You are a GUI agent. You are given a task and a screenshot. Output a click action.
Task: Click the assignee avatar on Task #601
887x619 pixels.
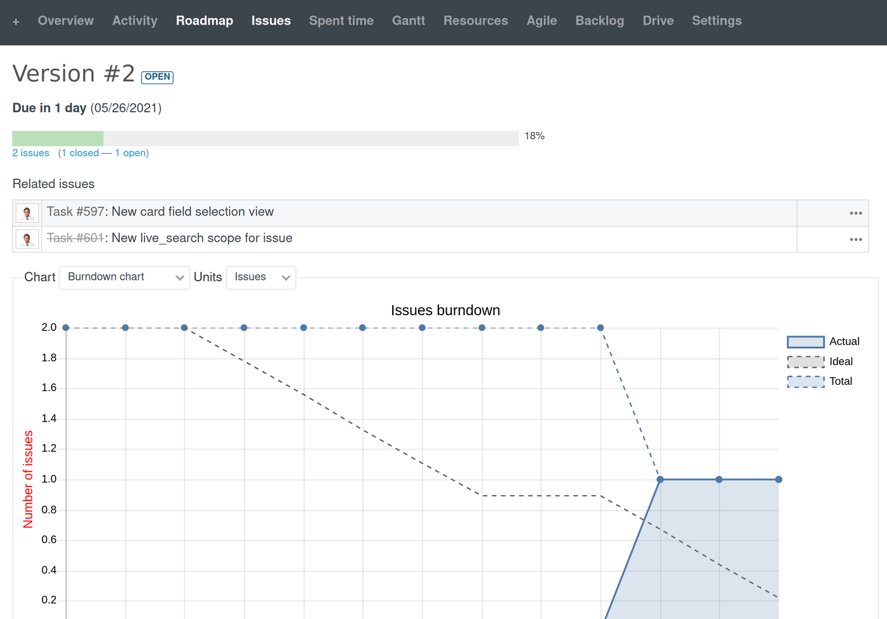27,239
